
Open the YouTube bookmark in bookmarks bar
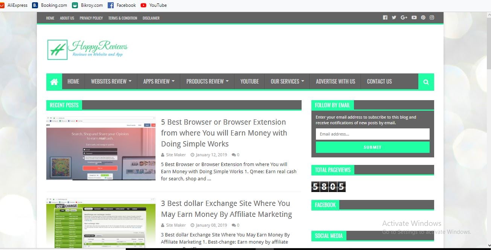[154, 5]
